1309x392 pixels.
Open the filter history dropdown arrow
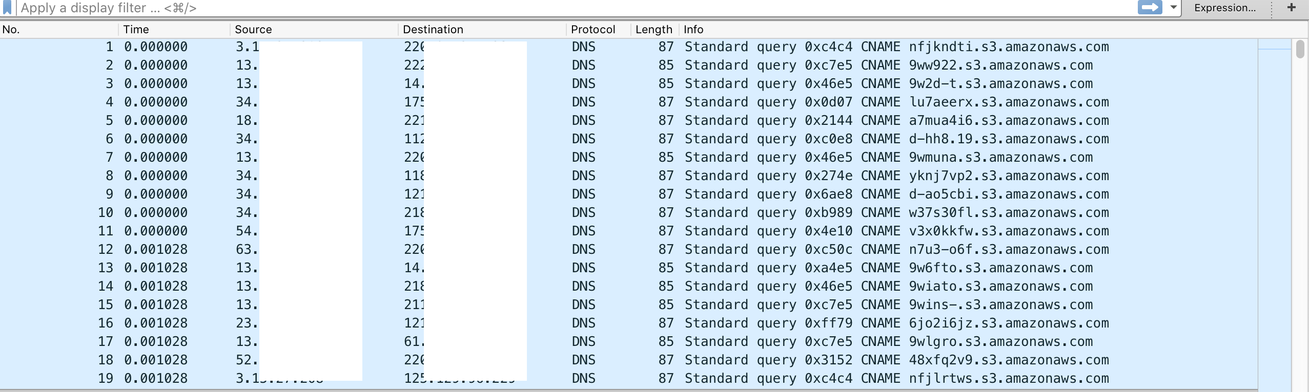click(x=1174, y=8)
